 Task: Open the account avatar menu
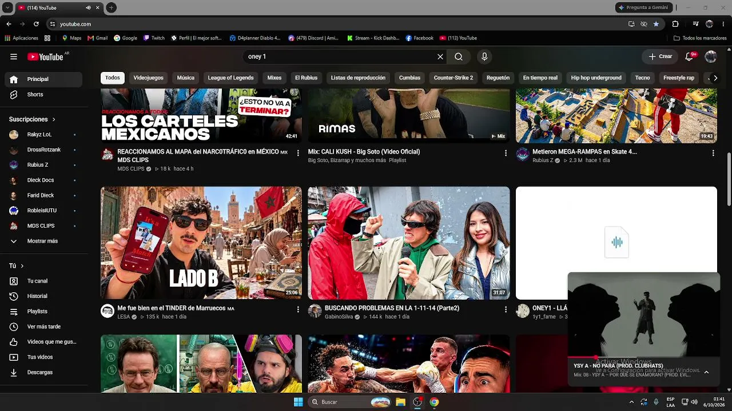(x=711, y=57)
